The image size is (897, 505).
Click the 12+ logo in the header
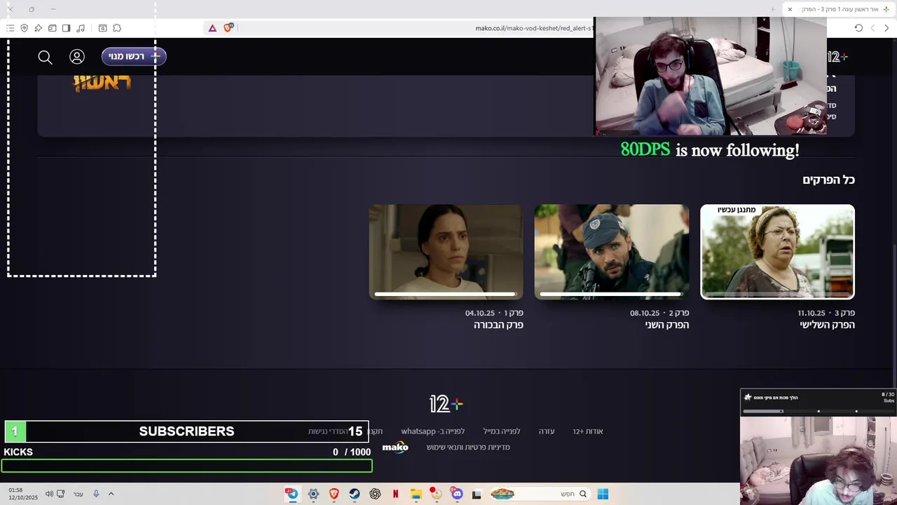(x=837, y=57)
